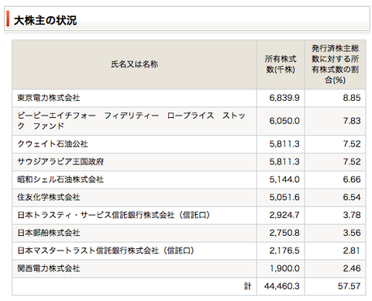Image resolution: width=372 pixels, height=301 pixels.
Task: Click the heading 大株主の状況
Action: (45, 20)
